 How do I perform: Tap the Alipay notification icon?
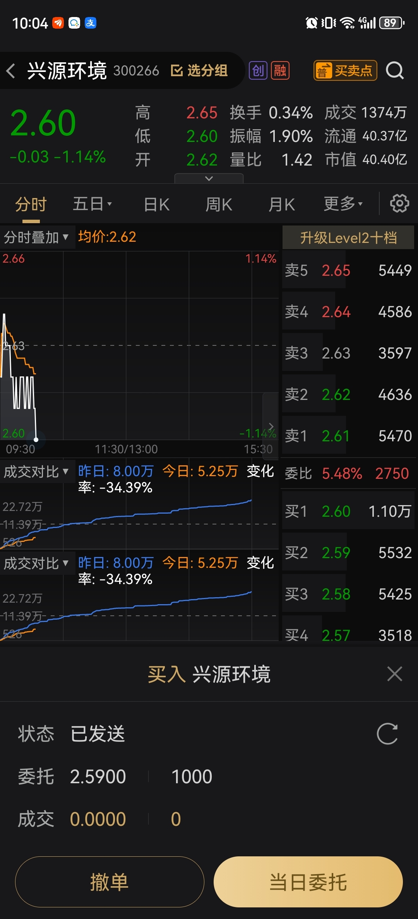[x=91, y=23]
